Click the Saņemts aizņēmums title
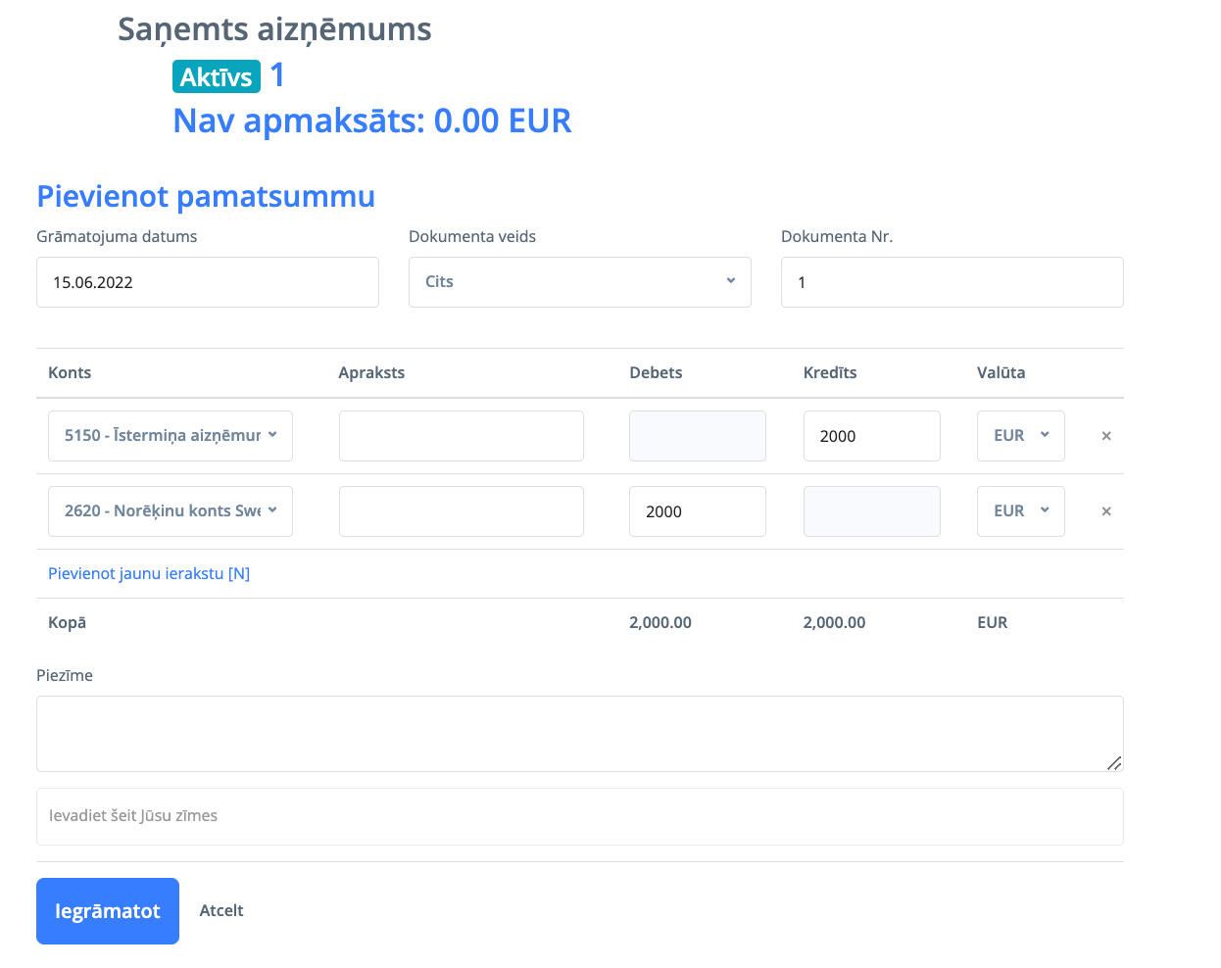1221x968 pixels. click(x=274, y=29)
